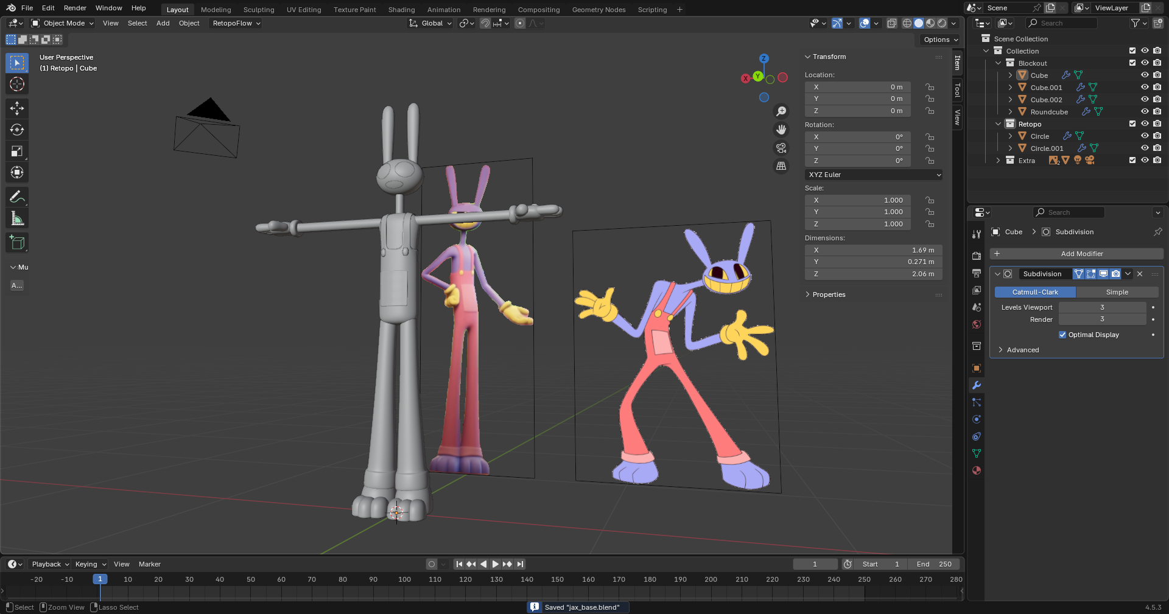Select the Annotate tool
Viewport: 1169px width, 614px height.
[x=17, y=197]
